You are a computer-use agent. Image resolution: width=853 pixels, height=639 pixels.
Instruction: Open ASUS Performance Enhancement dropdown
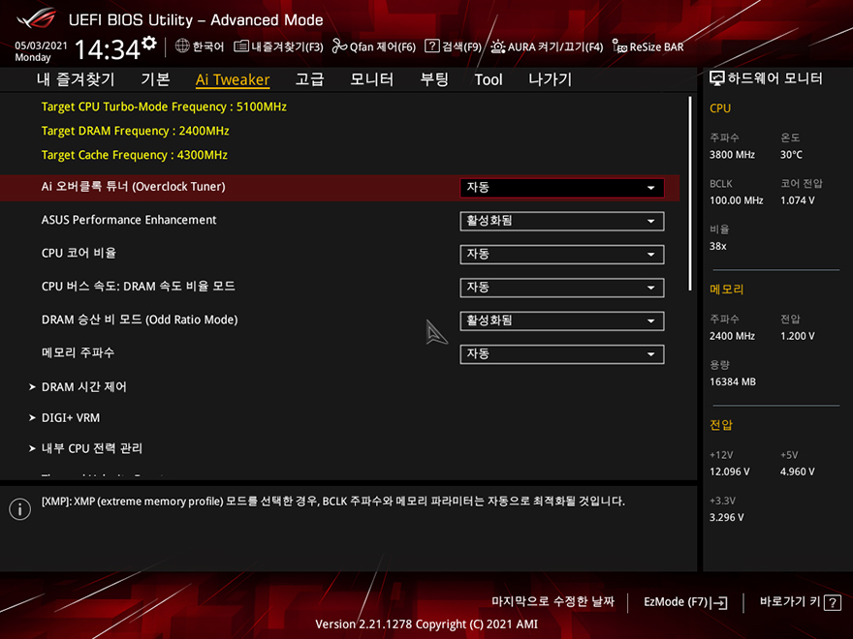(561, 221)
